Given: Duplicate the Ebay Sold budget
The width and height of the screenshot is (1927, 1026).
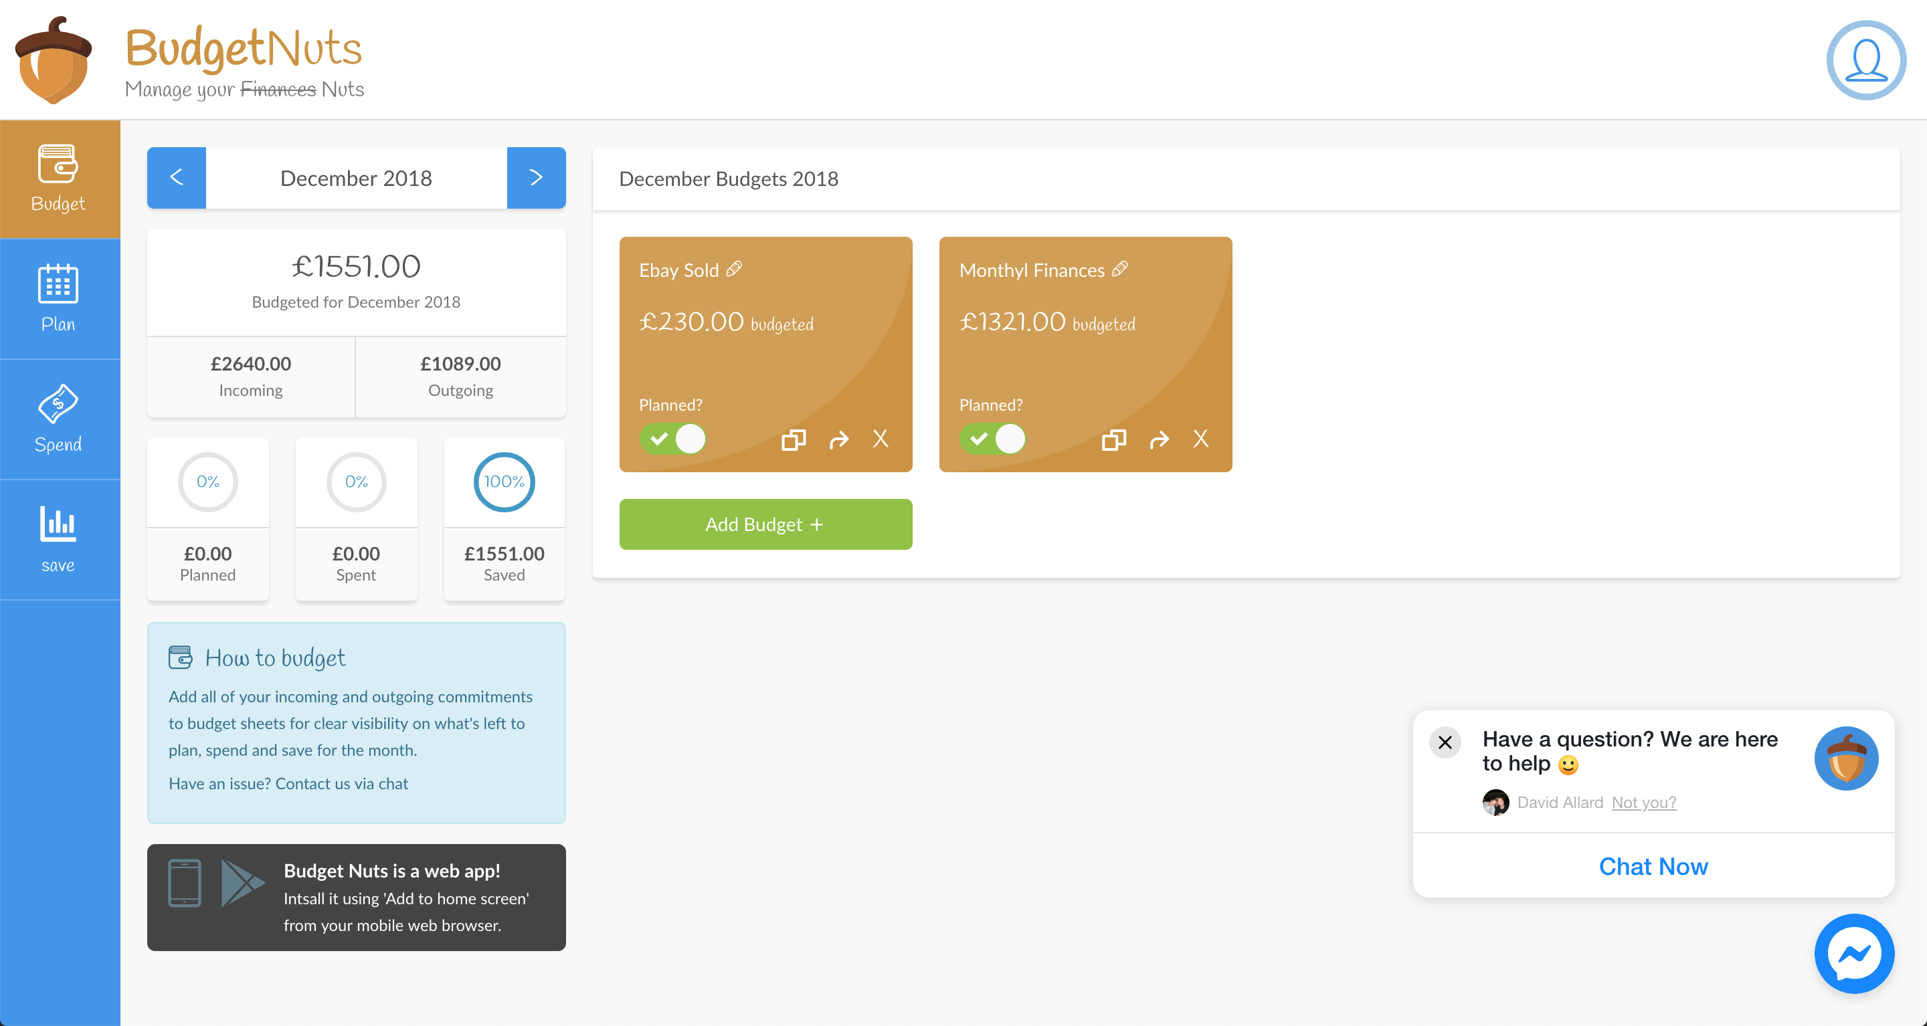Looking at the screenshot, I should click(x=793, y=439).
